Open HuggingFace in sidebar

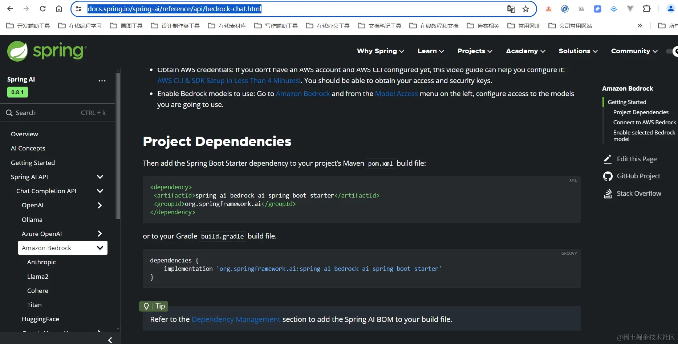(x=40, y=319)
